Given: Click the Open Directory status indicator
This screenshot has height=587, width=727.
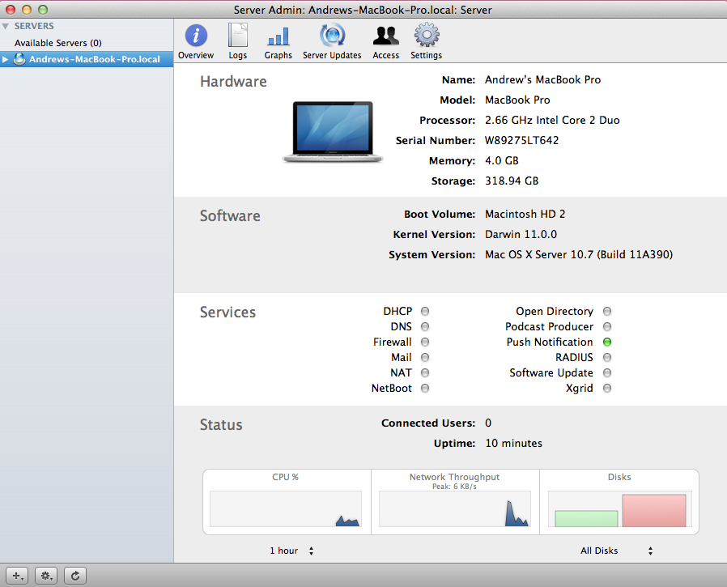Looking at the screenshot, I should (607, 311).
